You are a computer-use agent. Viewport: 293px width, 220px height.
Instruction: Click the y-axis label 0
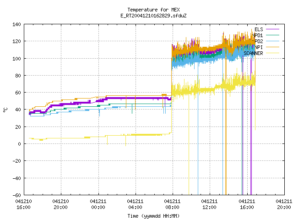(19, 144)
